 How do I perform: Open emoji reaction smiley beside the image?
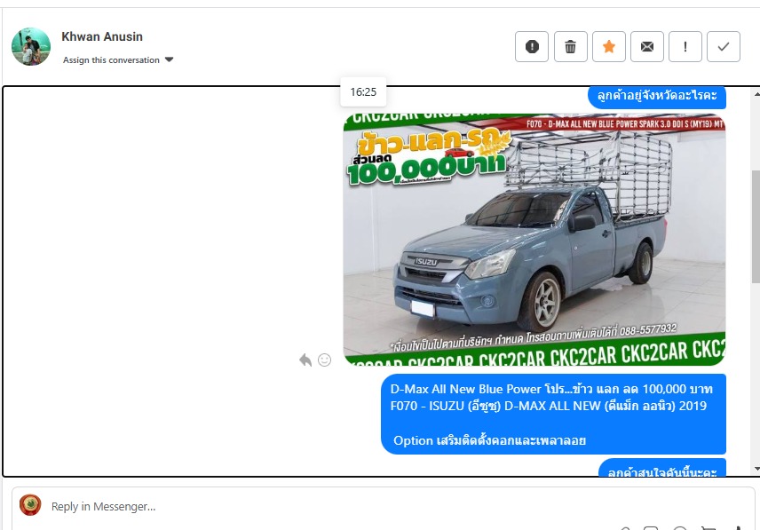(324, 360)
